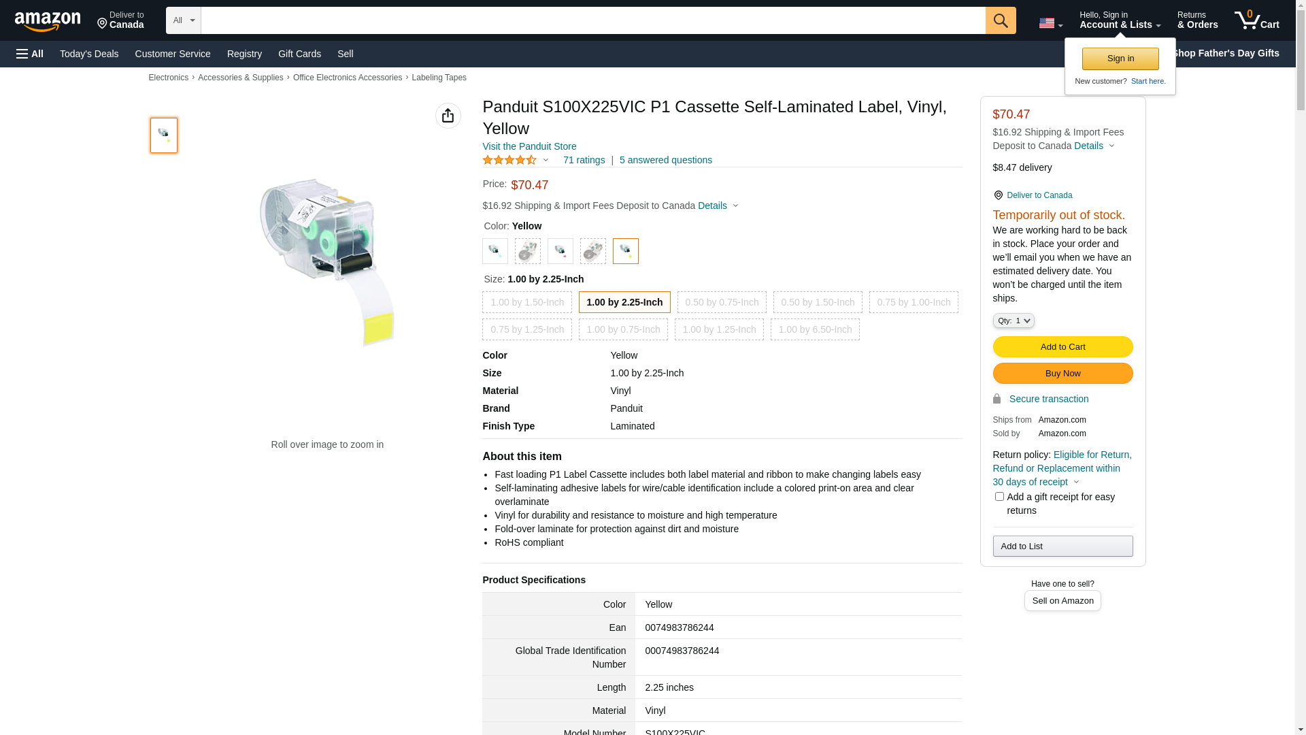The width and height of the screenshot is (1306, 735).
Task: Click the Deliver to Canada location link
Action: click(120, 20)
